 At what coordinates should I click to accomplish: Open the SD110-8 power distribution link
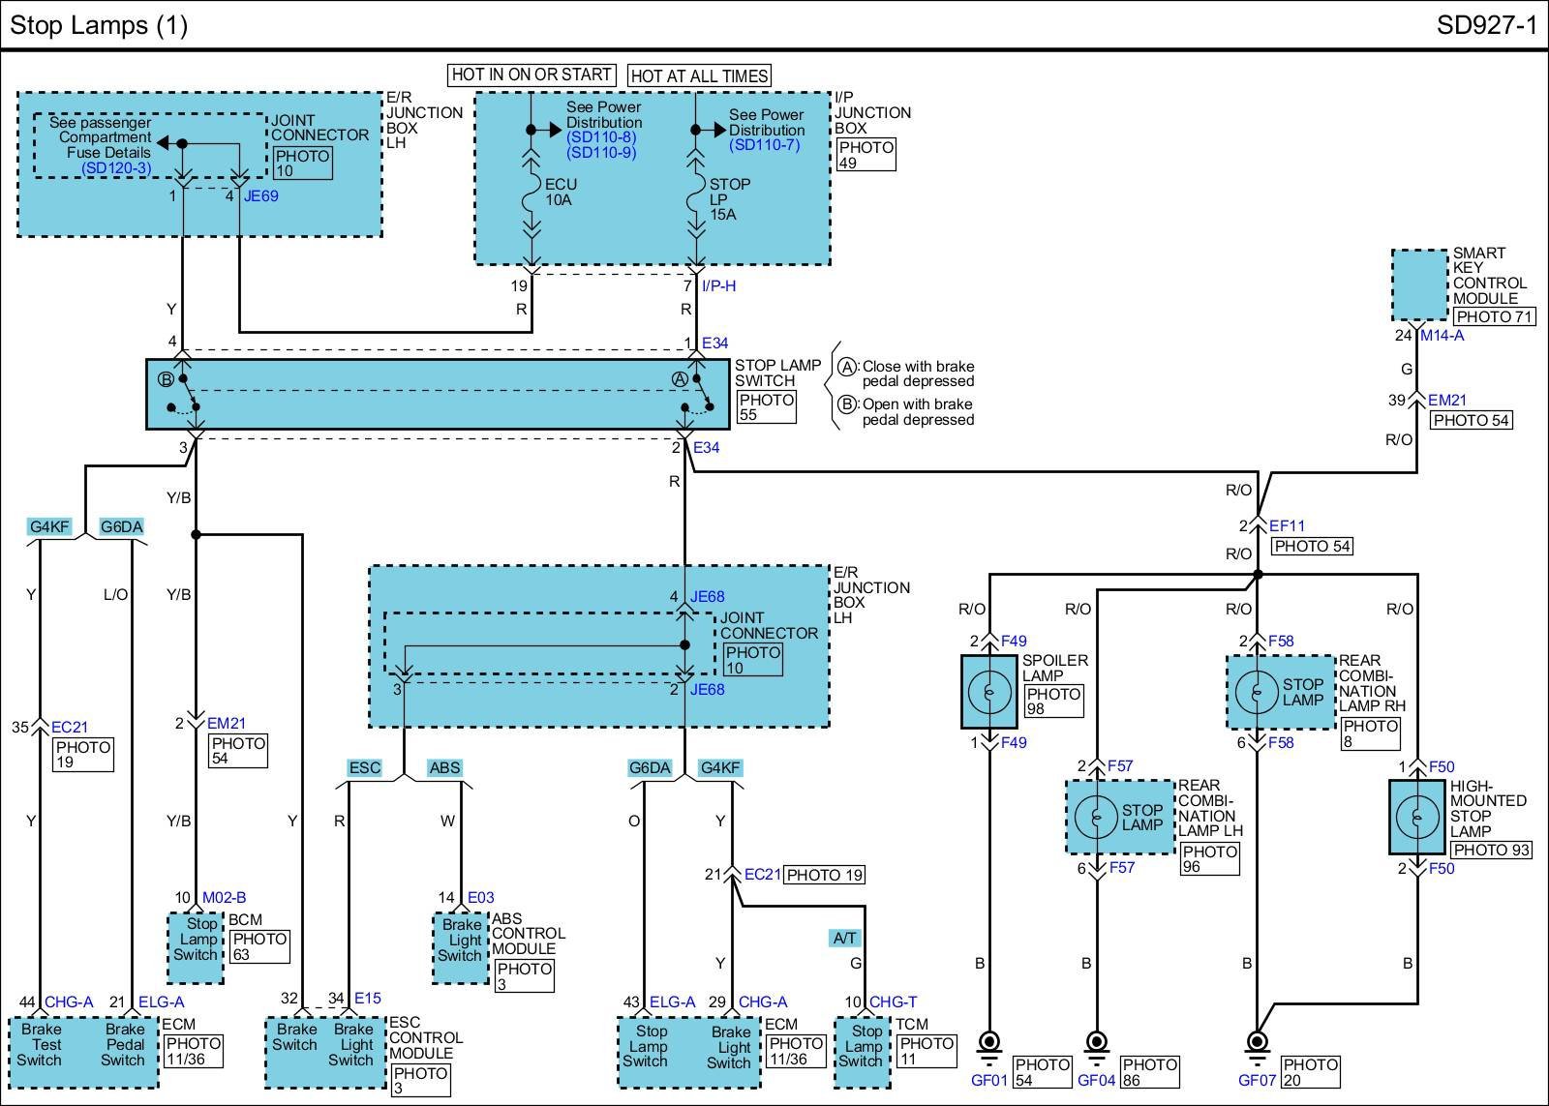[601, 137]
